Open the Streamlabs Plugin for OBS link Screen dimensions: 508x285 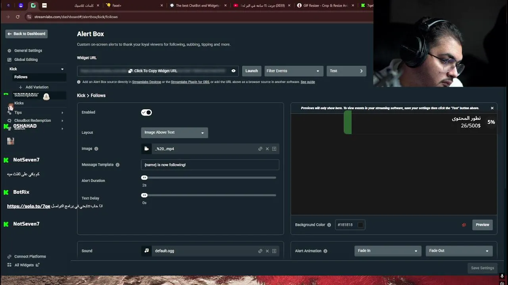tap(190, 82)
